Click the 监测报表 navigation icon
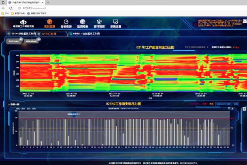Screen dimensions: 247x165 coord(83,22)
